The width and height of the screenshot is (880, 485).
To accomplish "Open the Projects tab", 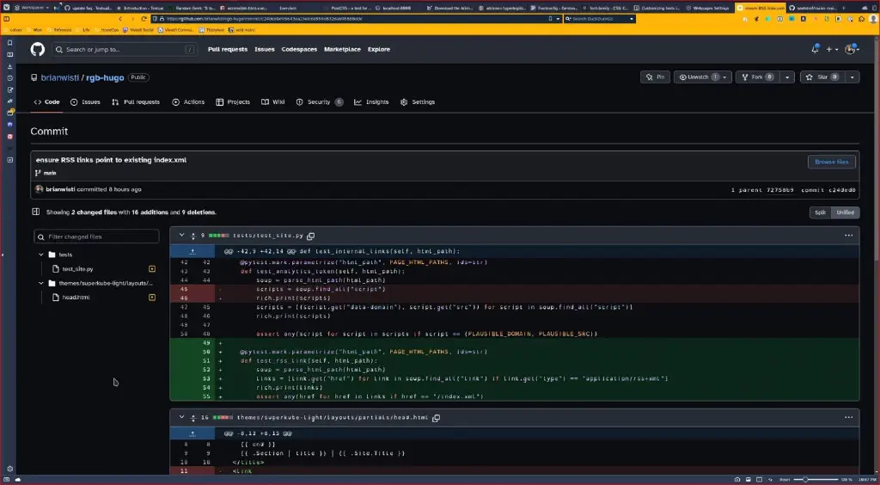I will click(233, 102).
